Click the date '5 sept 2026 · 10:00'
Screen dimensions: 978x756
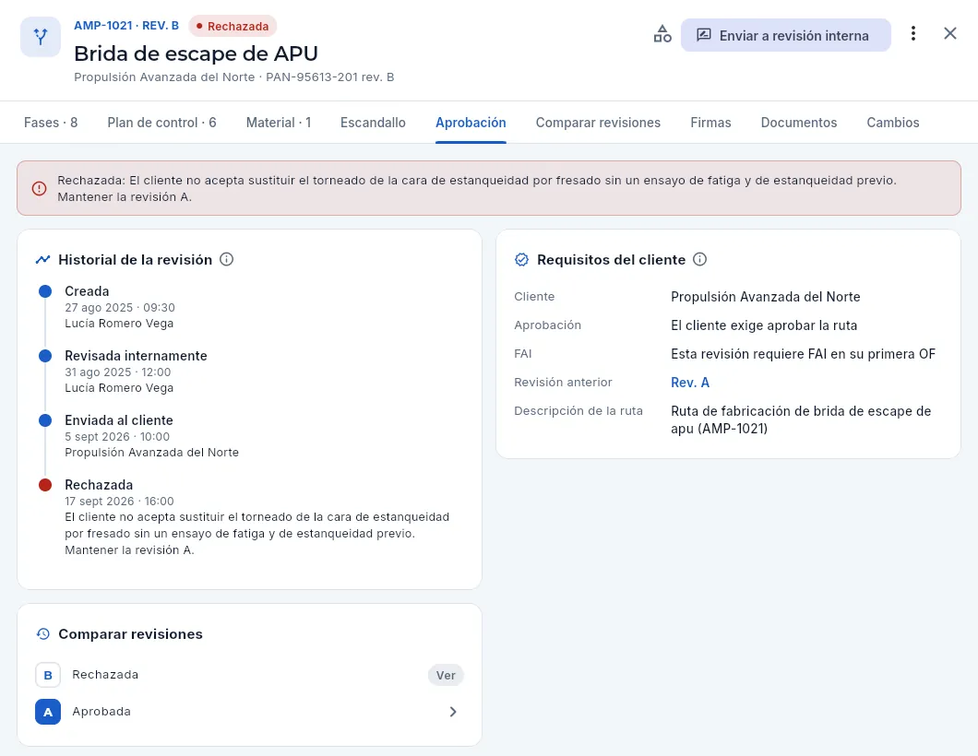[x=117, y=436]
